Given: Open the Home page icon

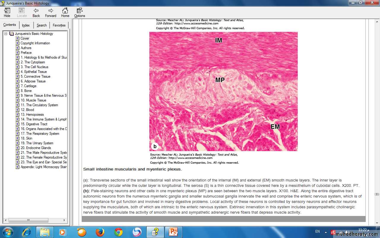Looking at the screenshot, I should coord(65,12).
